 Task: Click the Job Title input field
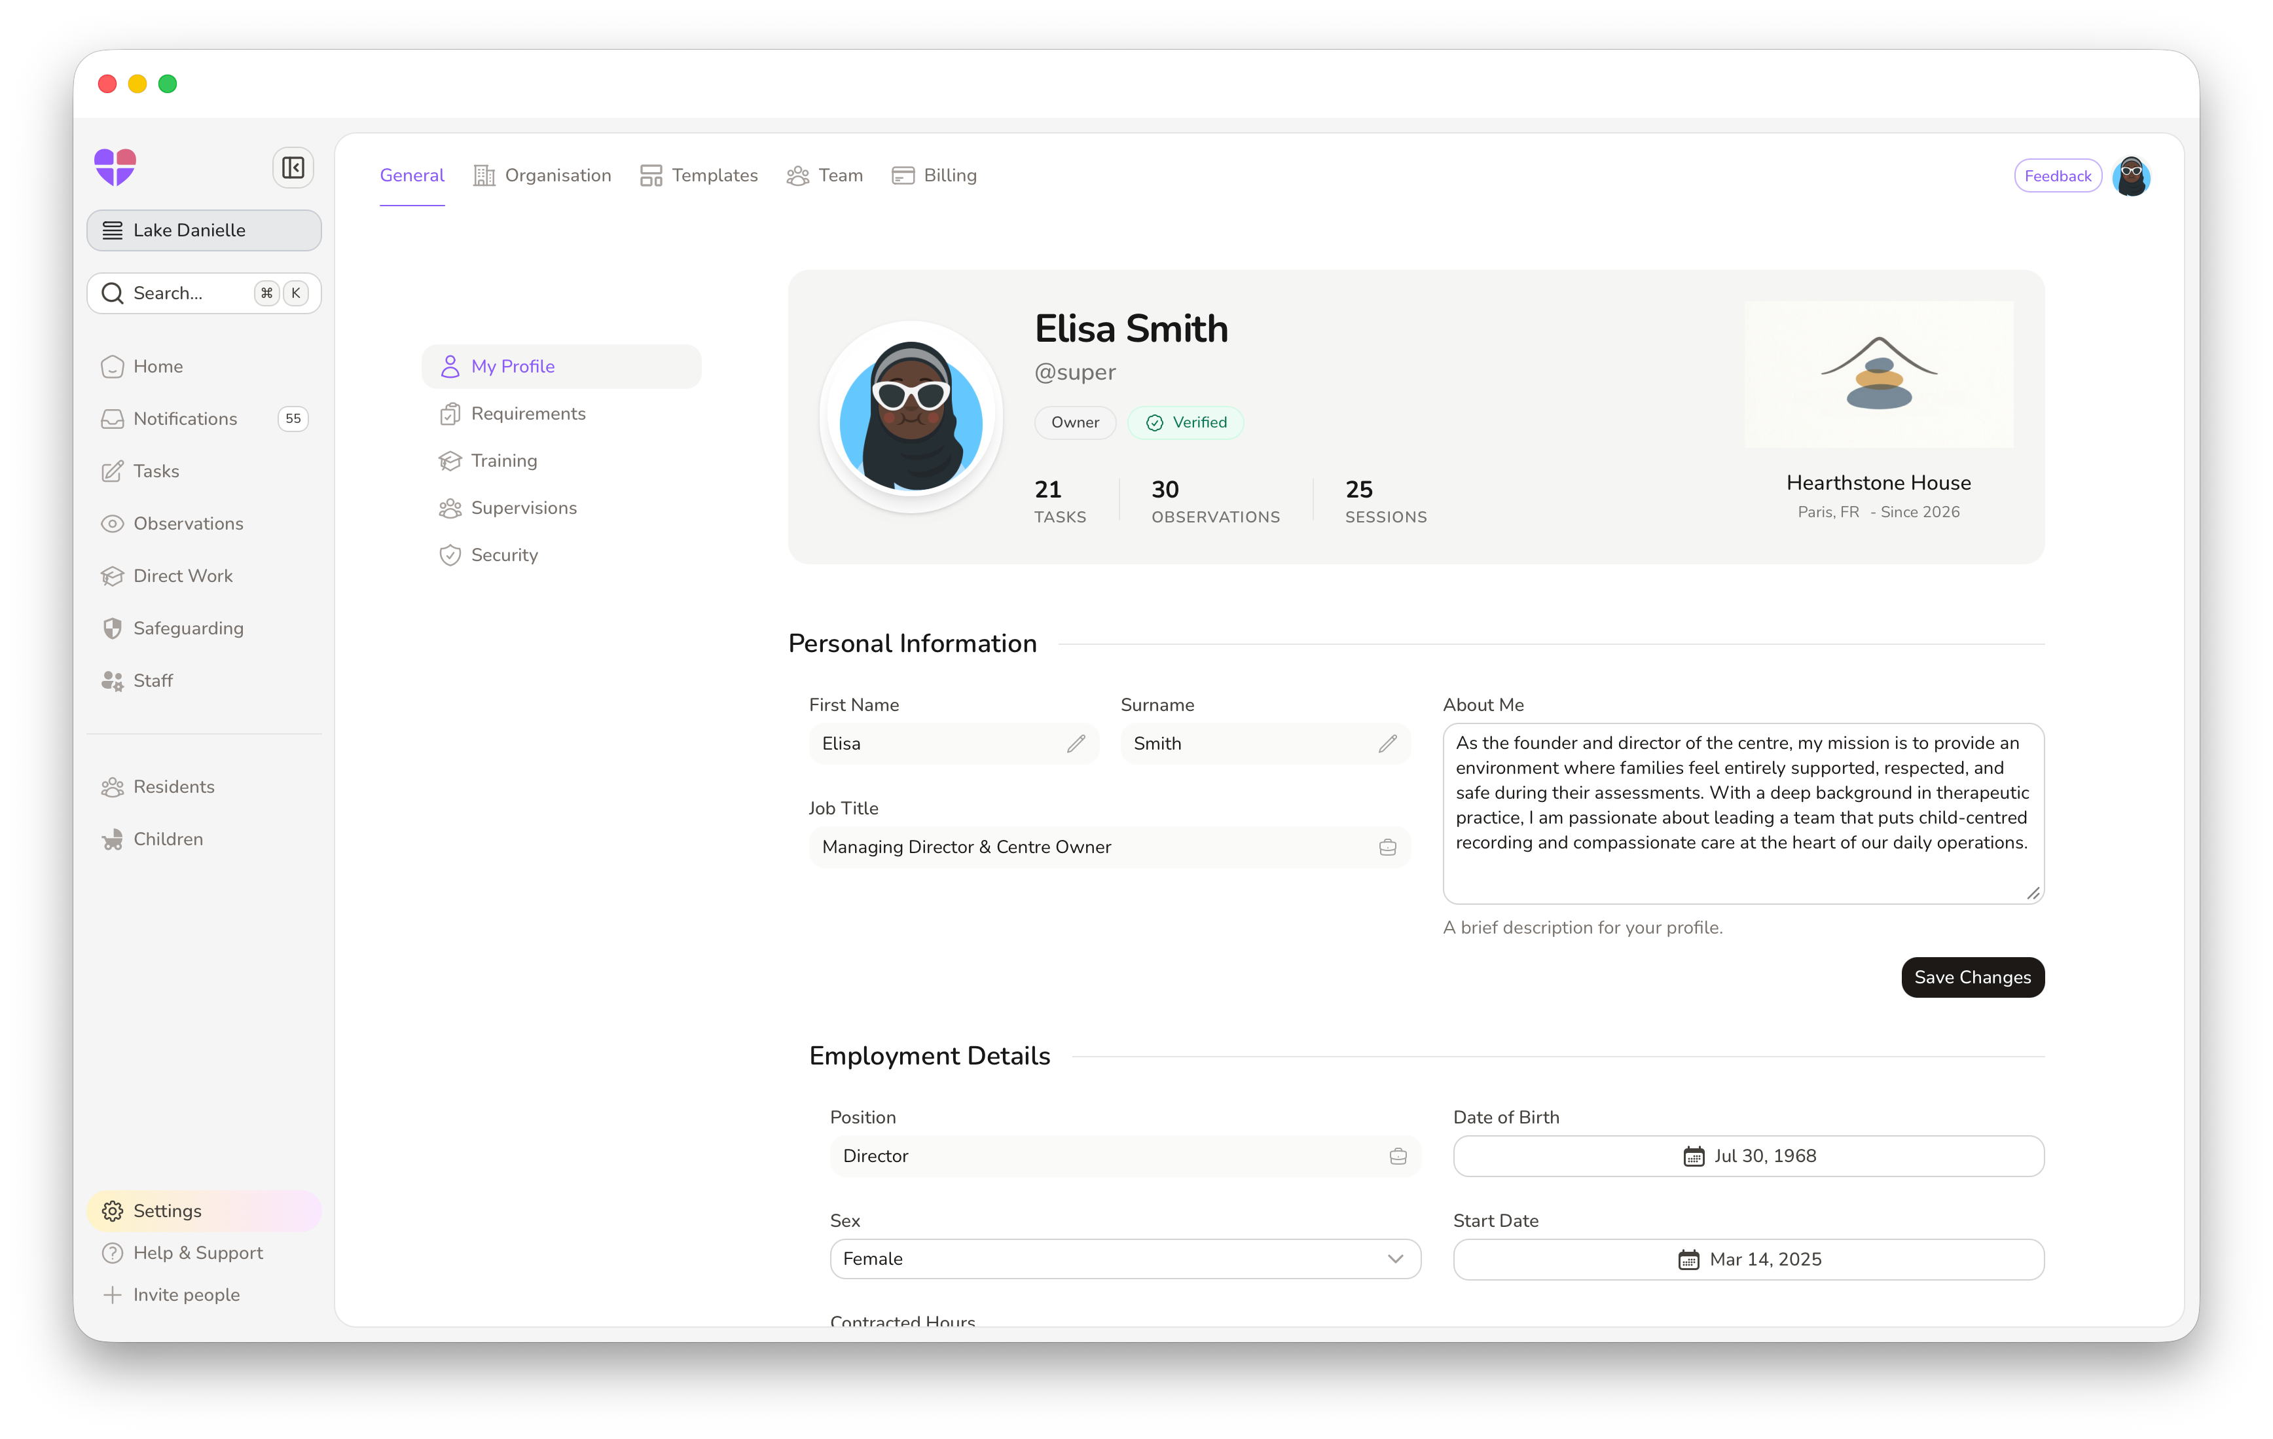(x=1109, y=847)
